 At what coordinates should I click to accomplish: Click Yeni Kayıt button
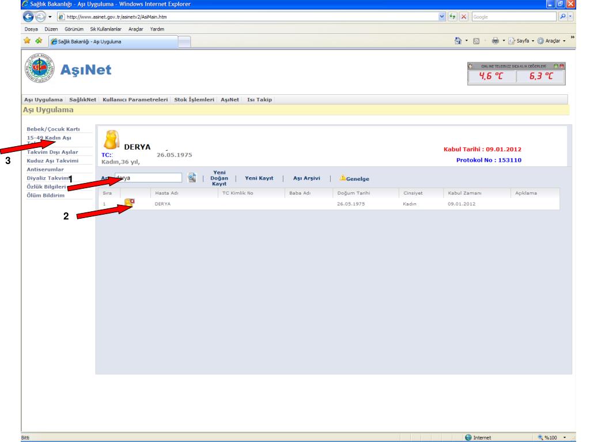259,178
